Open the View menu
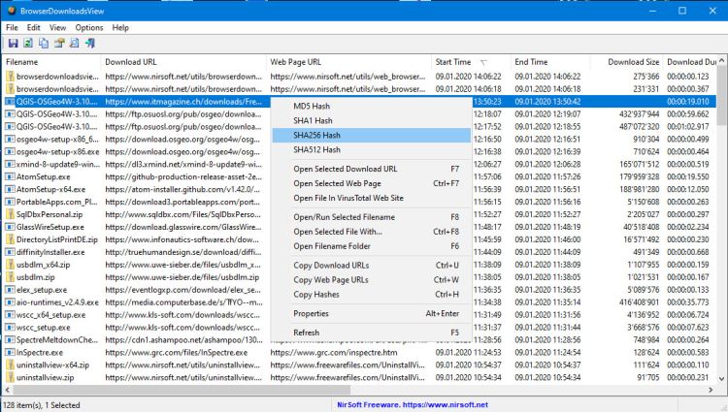This screenshot has width=728, height=412. (x=57, y=27)
